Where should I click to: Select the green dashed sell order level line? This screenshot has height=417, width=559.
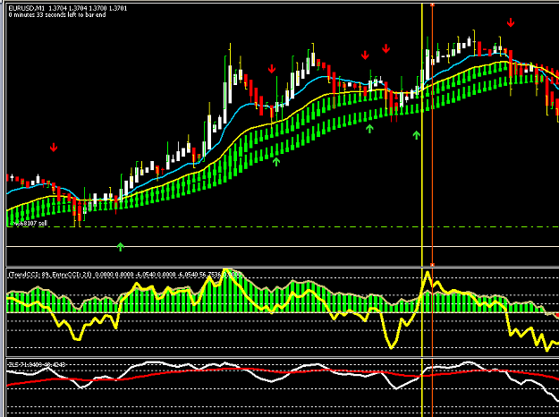click(x=283, y=227)
